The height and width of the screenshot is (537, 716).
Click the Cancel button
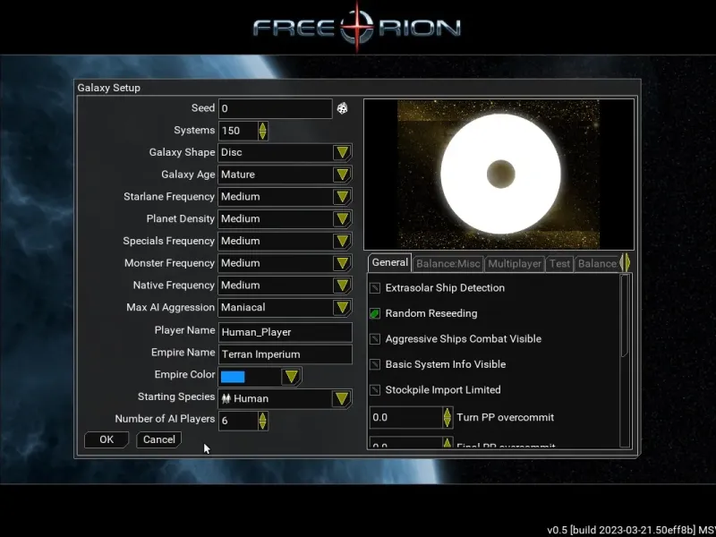(x=159, y=439)
